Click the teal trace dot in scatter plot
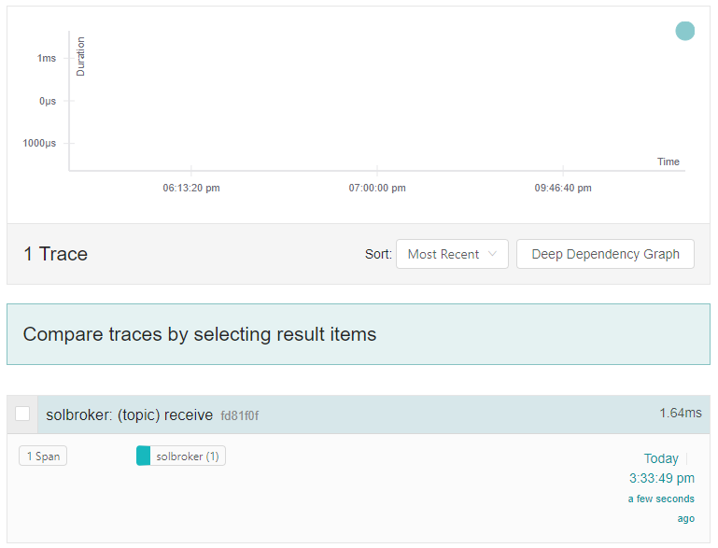Image resolution: width=718 pixels, height=548 pixels. click(x=685, y=31)
